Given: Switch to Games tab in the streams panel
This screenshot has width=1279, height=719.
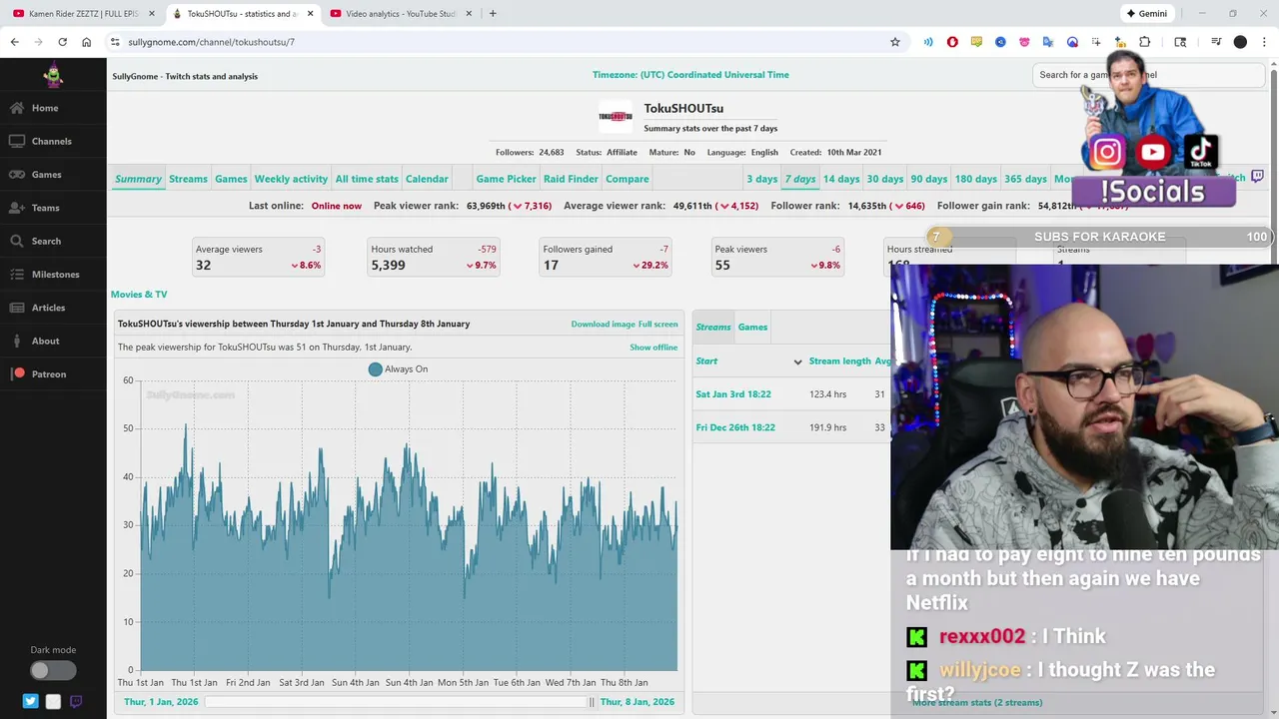Looking at the screenshot, I should (752, 327).
